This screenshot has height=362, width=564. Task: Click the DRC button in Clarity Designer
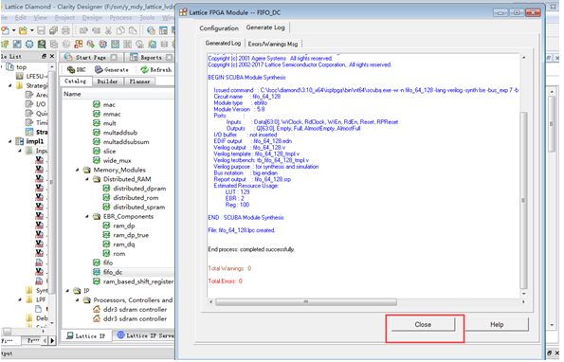point(76,70)
